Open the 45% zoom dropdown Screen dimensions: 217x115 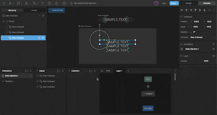point(165,3)
